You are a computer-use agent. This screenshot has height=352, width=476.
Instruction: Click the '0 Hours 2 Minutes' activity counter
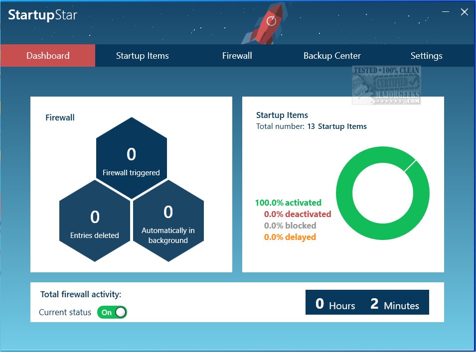367,302
